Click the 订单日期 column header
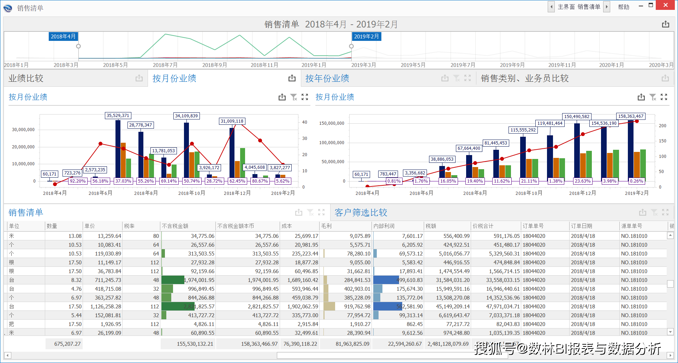 point(595,226)
